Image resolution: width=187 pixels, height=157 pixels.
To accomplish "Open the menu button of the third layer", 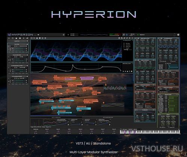I will click(x=27, y=66).
